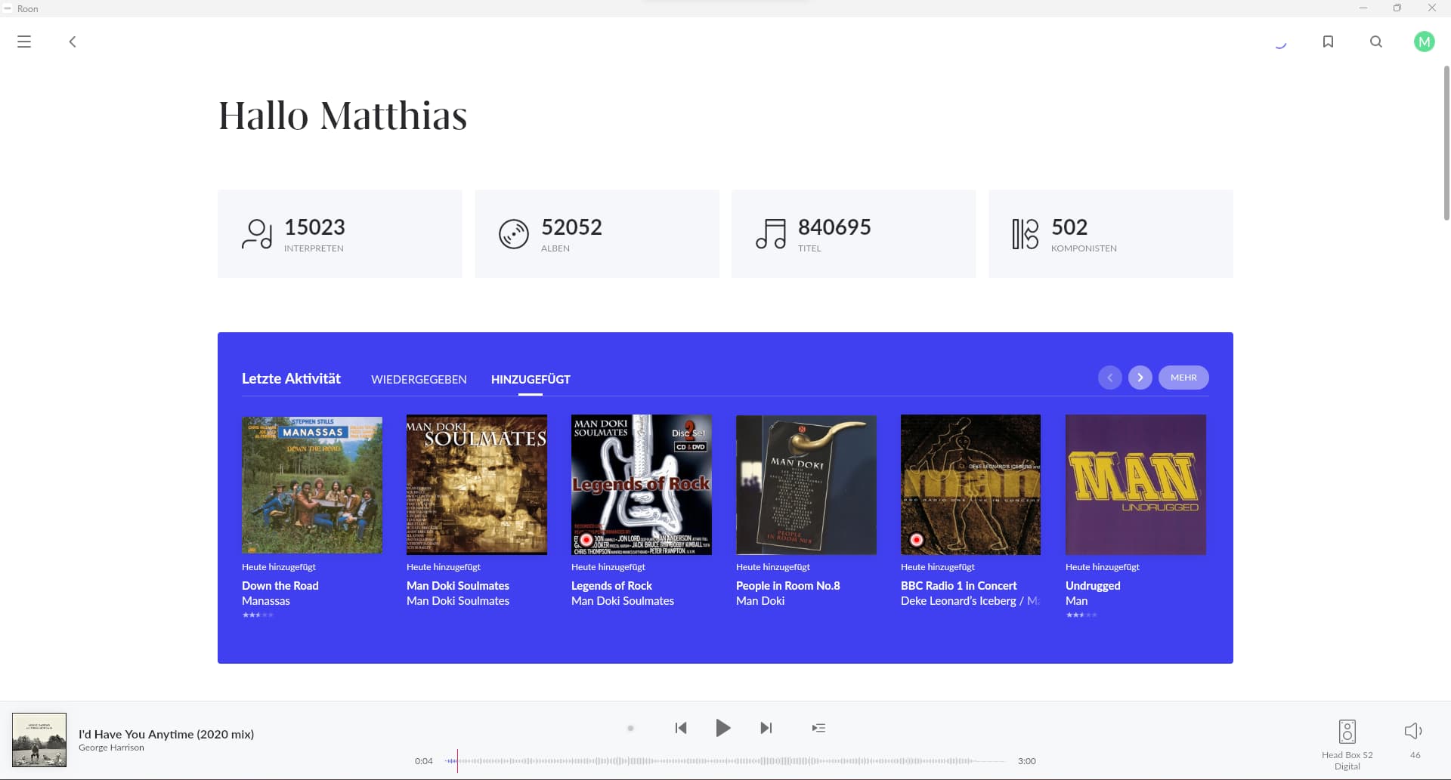
Task: Switch to the Wiedergegeben tab
Action: tap(419, 380)
